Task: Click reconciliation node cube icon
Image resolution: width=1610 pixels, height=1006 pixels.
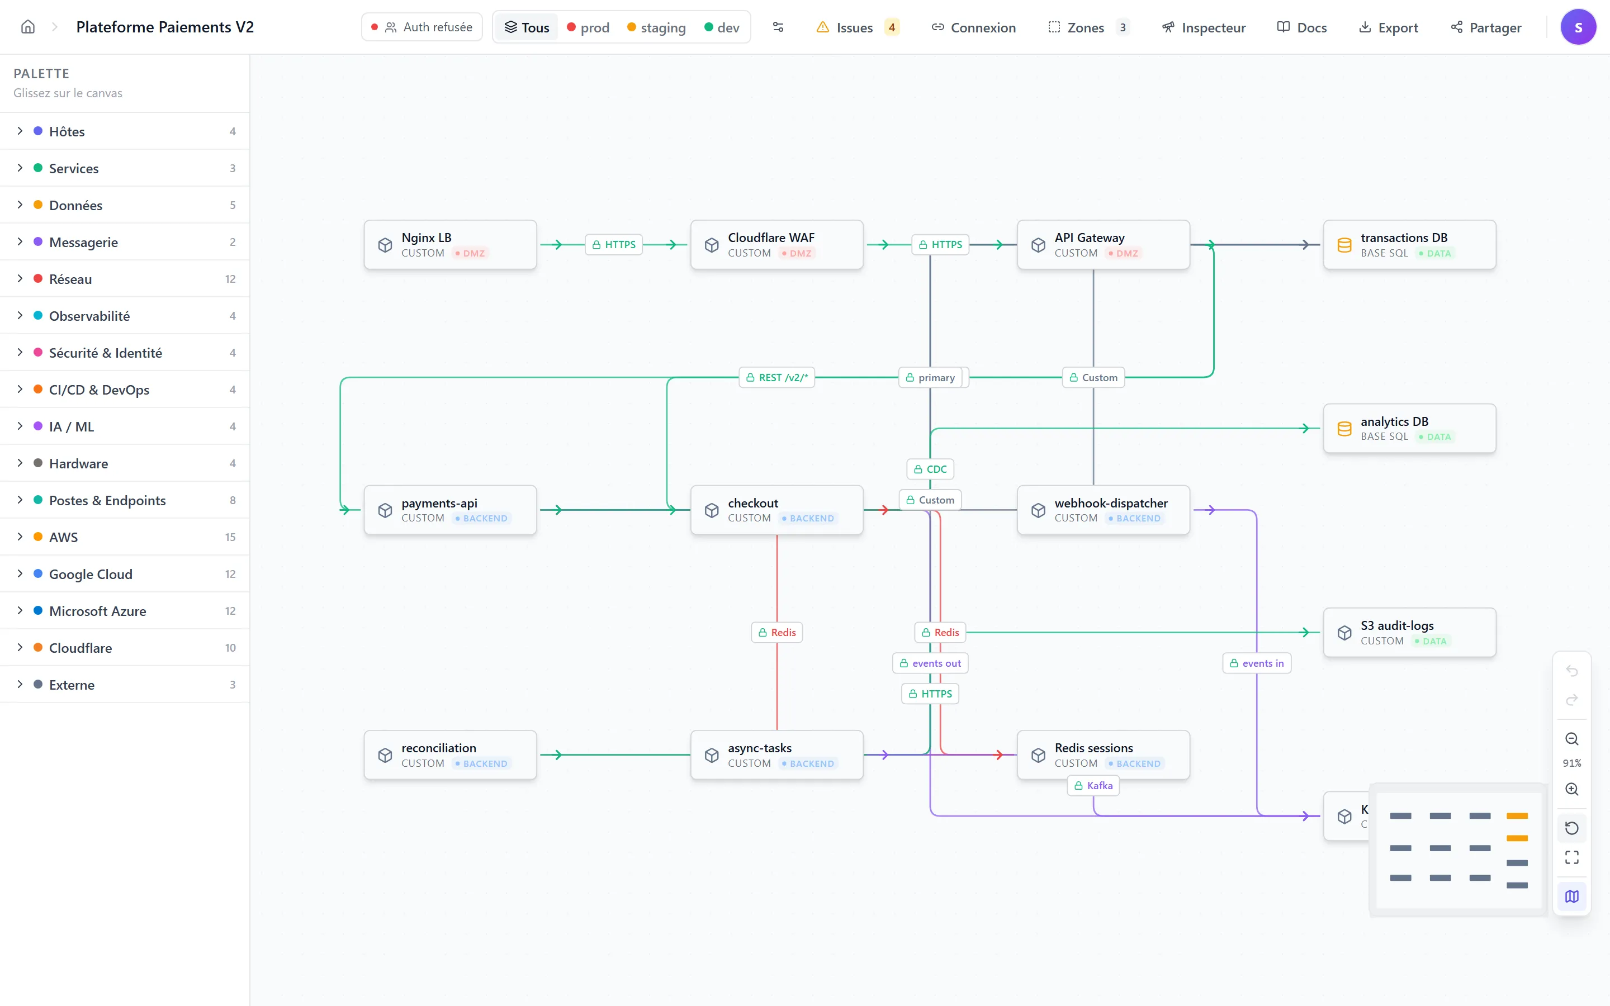Action: coord(385,755)
